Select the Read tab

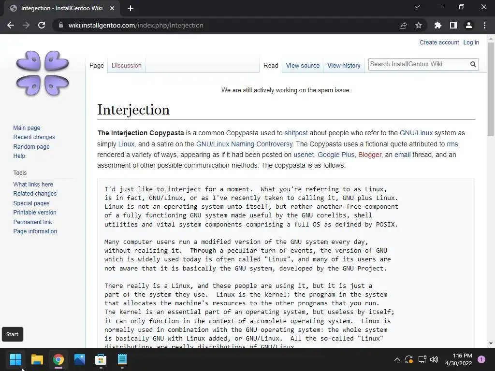coord(271,65)
